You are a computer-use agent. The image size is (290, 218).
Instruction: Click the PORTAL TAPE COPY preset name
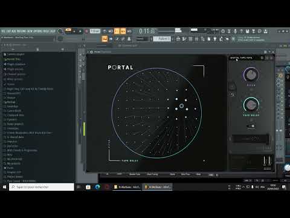click(241, 58)
